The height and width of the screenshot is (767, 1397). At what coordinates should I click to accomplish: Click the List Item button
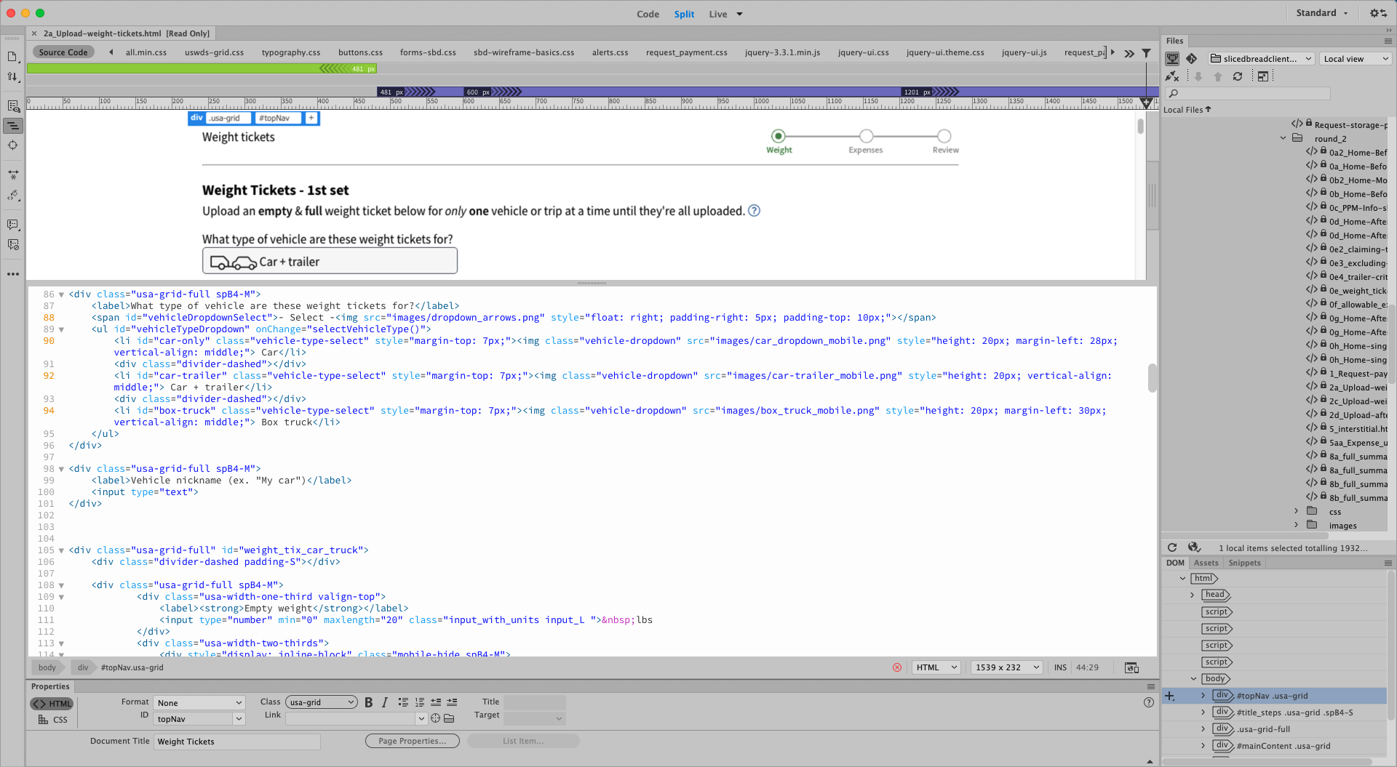(522, 741)
